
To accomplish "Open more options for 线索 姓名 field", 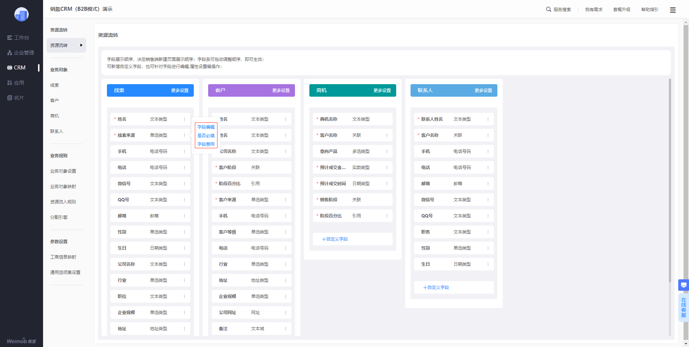I will [x=184, y=119].
